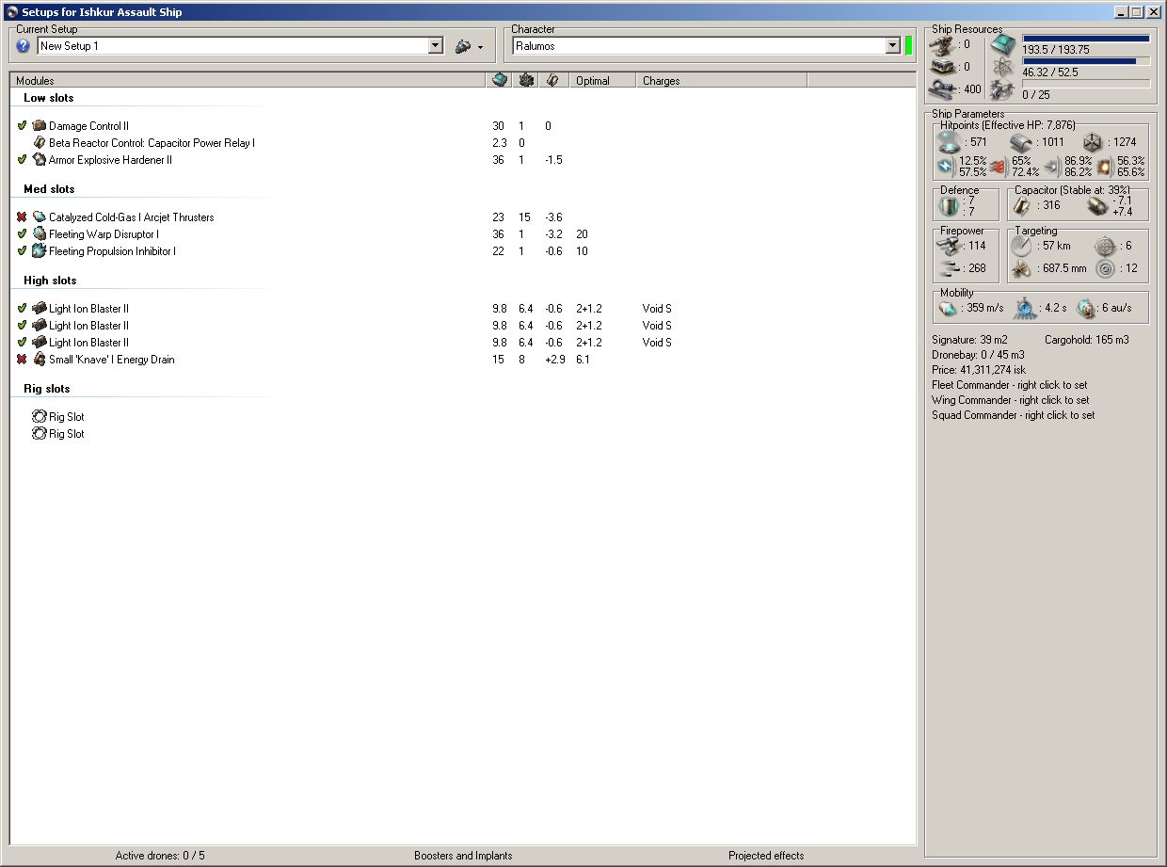
Task: Open the Active drones panel
Action: [160, 856]
